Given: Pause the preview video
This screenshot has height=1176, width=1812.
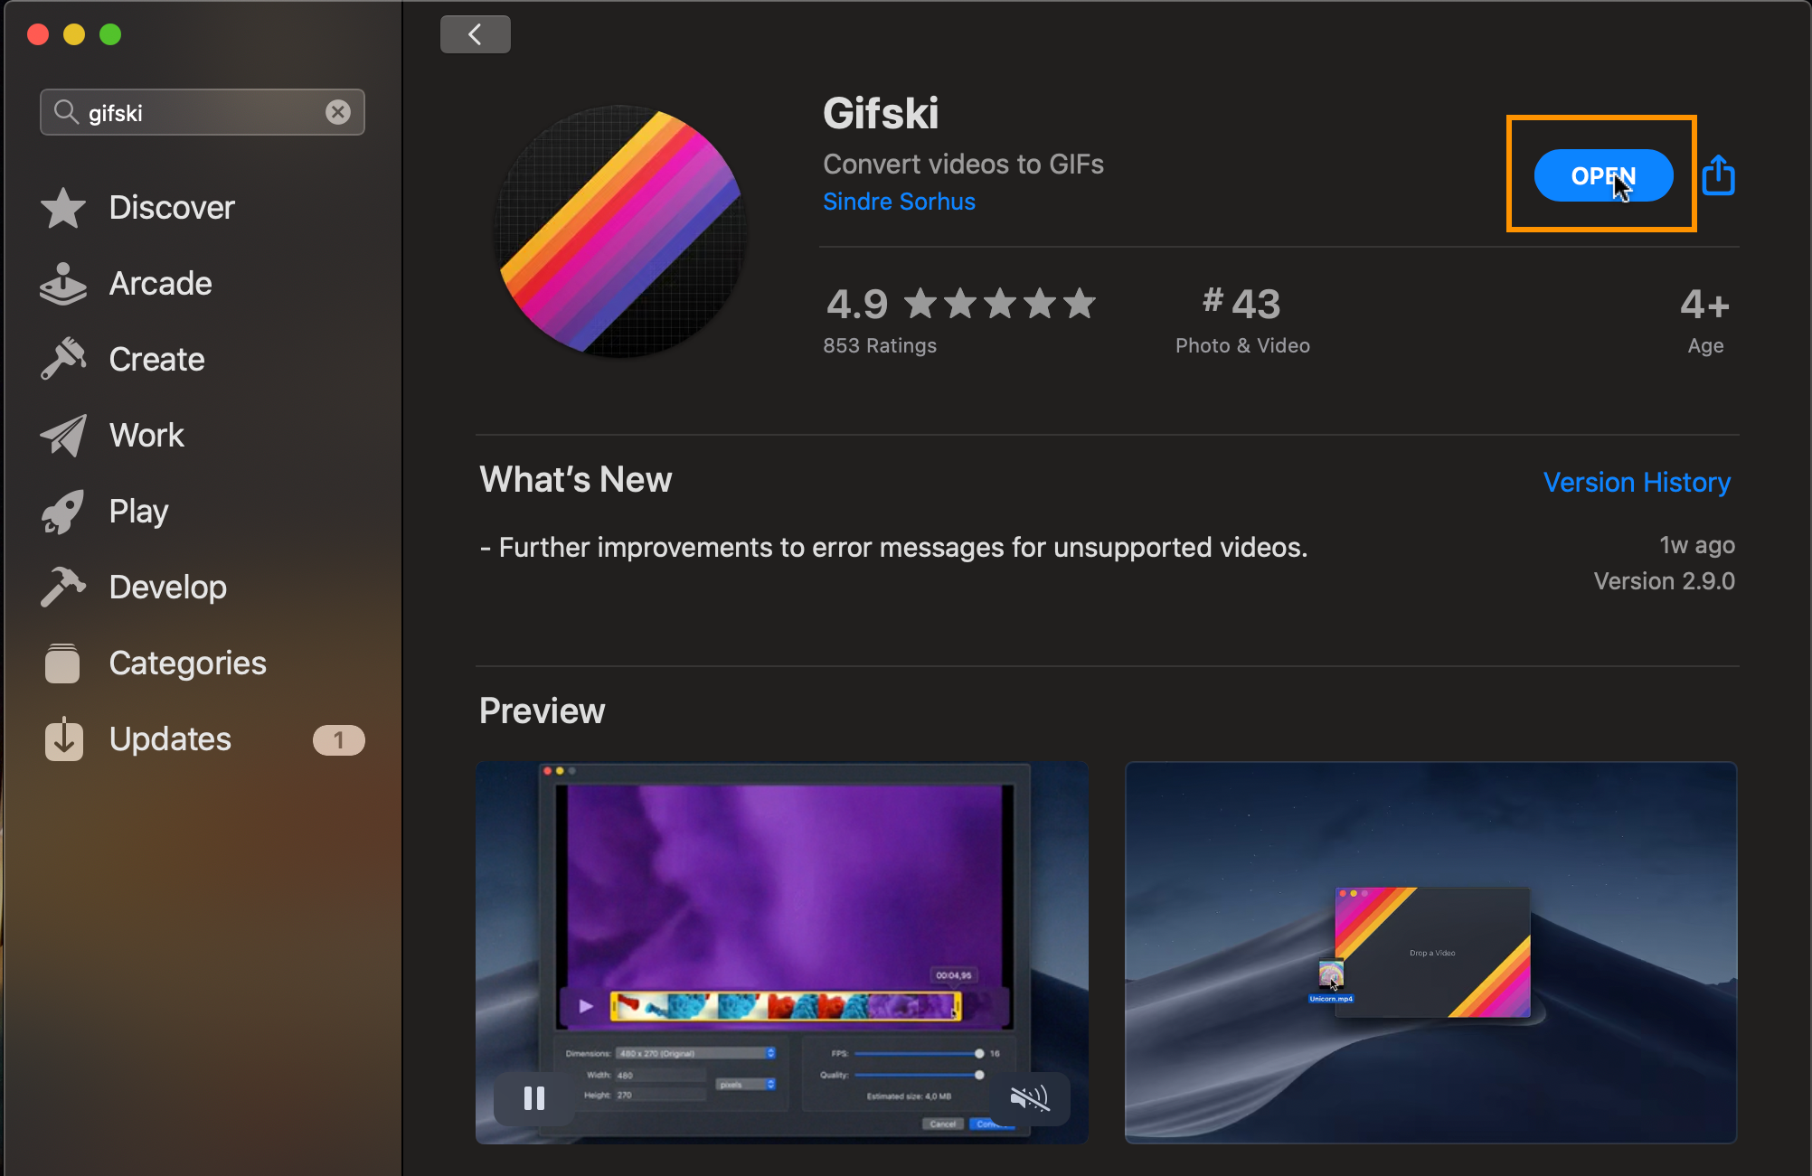Looking at the screenshot, I should point(534,1098).
